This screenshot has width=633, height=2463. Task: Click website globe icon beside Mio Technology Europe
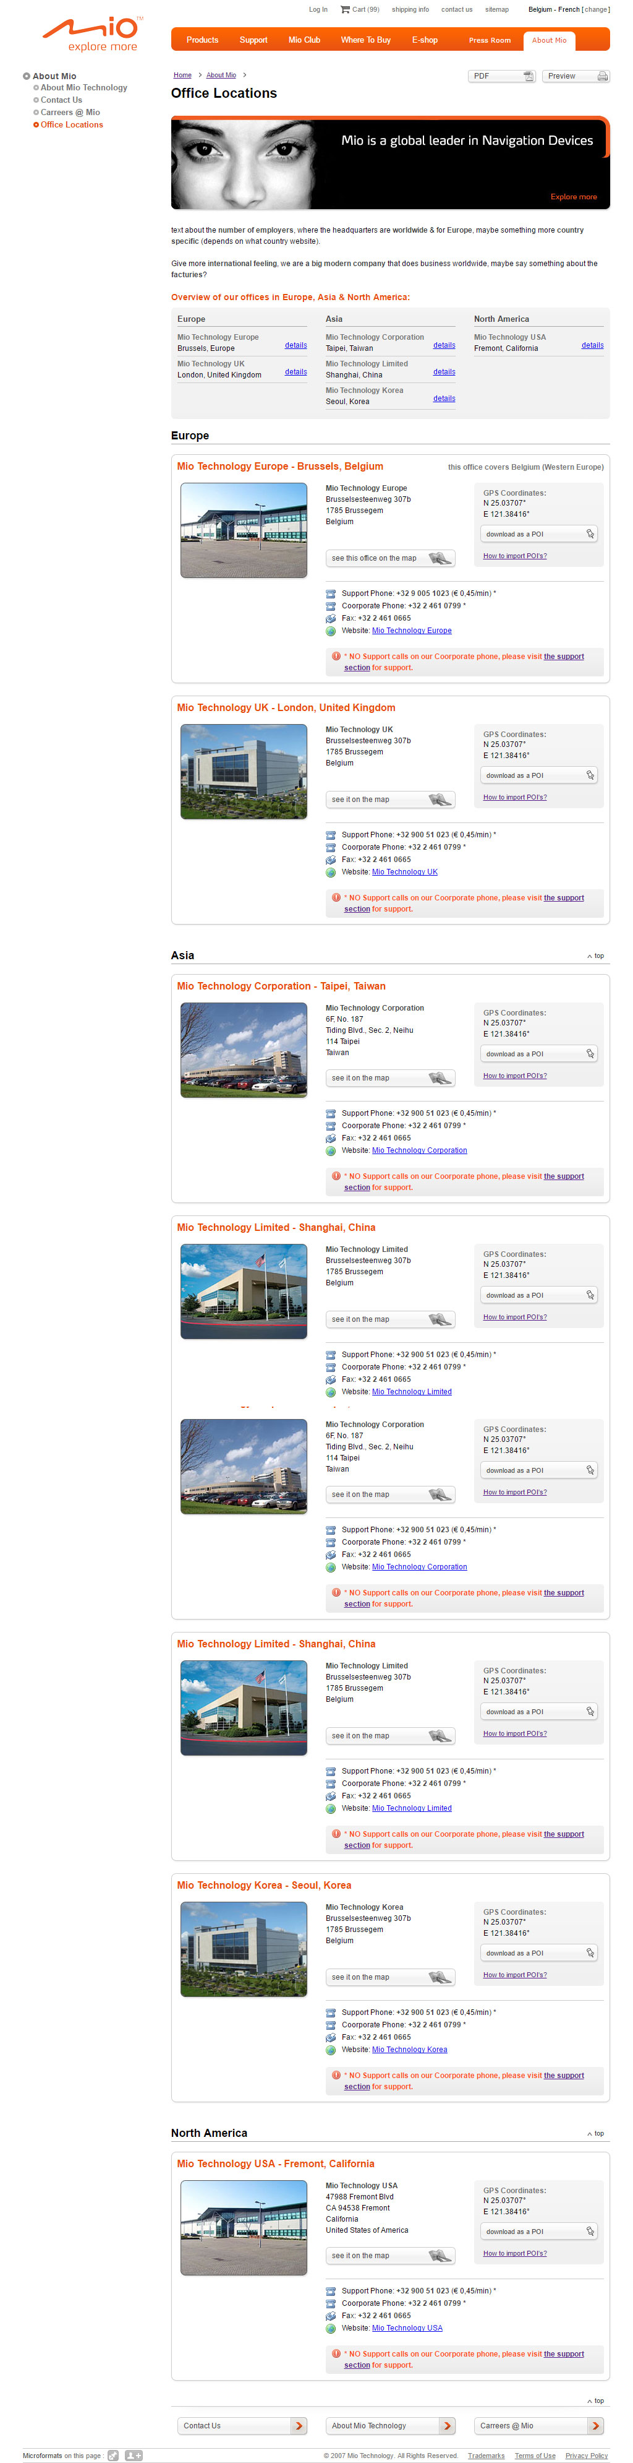point(331,631)
